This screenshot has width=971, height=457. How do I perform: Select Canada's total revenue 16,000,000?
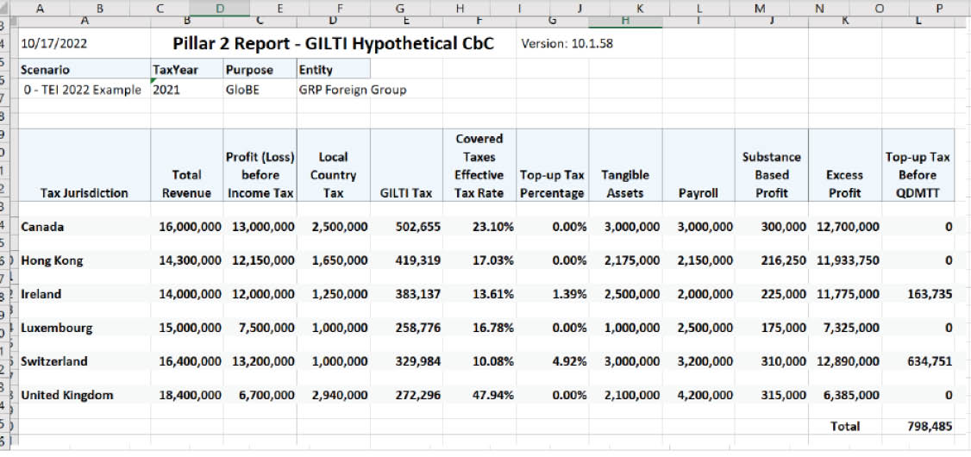click(187, 227)
